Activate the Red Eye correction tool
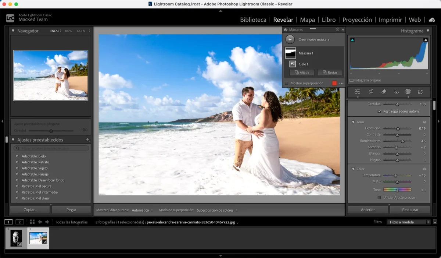 pos(397,92)
